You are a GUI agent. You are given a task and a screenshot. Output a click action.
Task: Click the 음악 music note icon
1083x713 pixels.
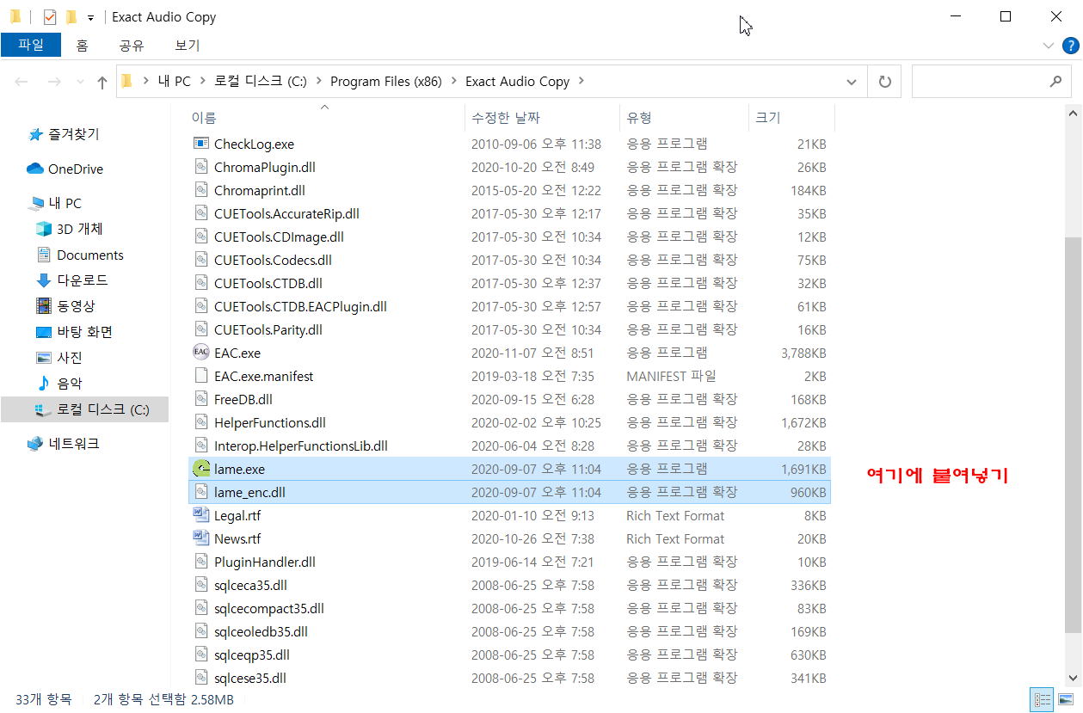pyautogui.click(x=44, y=384)
